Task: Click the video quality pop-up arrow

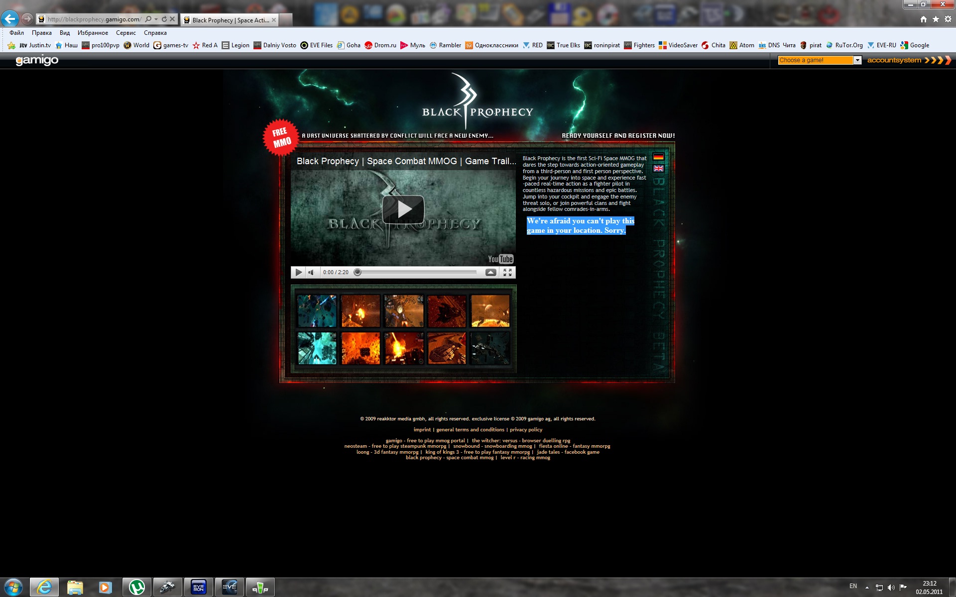Action: click(490, 272)
